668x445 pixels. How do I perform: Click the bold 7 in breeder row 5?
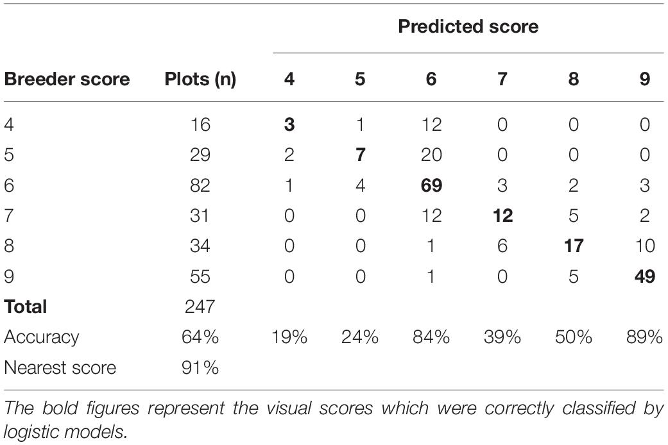[360, 155]
